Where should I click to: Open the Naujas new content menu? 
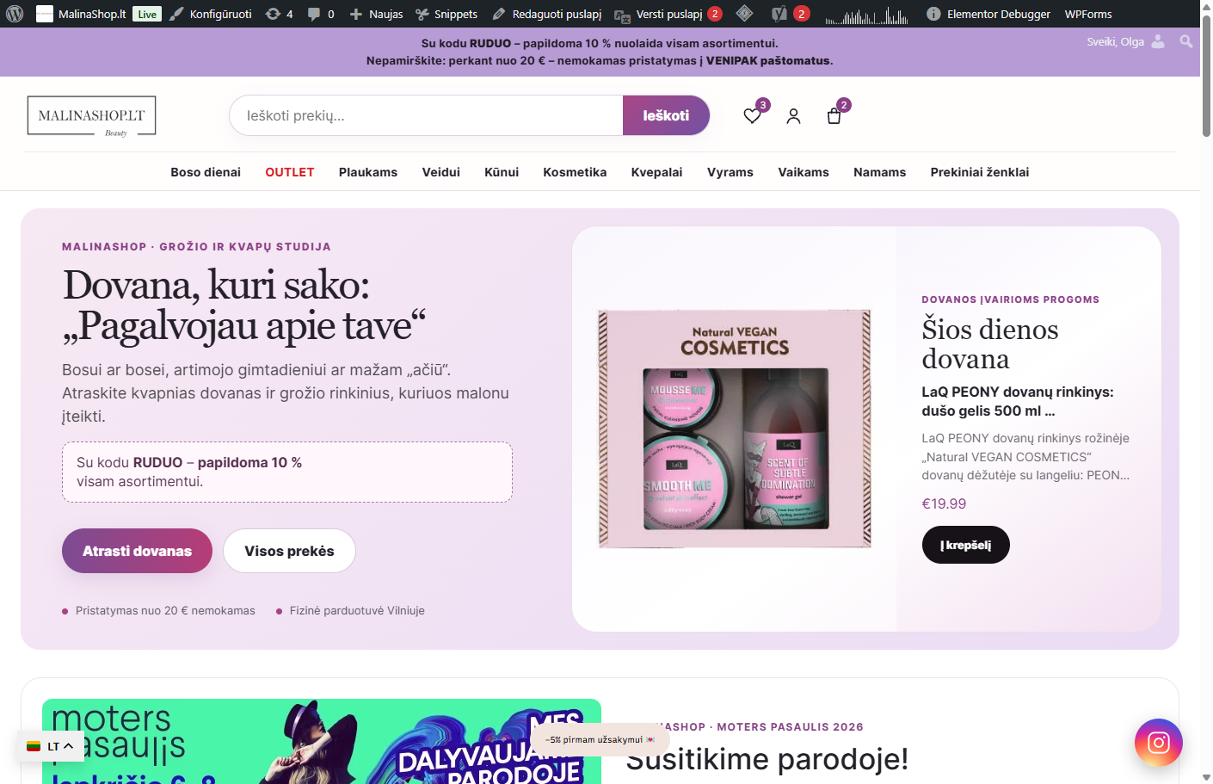tap(376, 14)
